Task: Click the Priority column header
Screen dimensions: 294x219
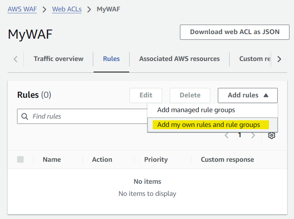Action: point(156,160)
